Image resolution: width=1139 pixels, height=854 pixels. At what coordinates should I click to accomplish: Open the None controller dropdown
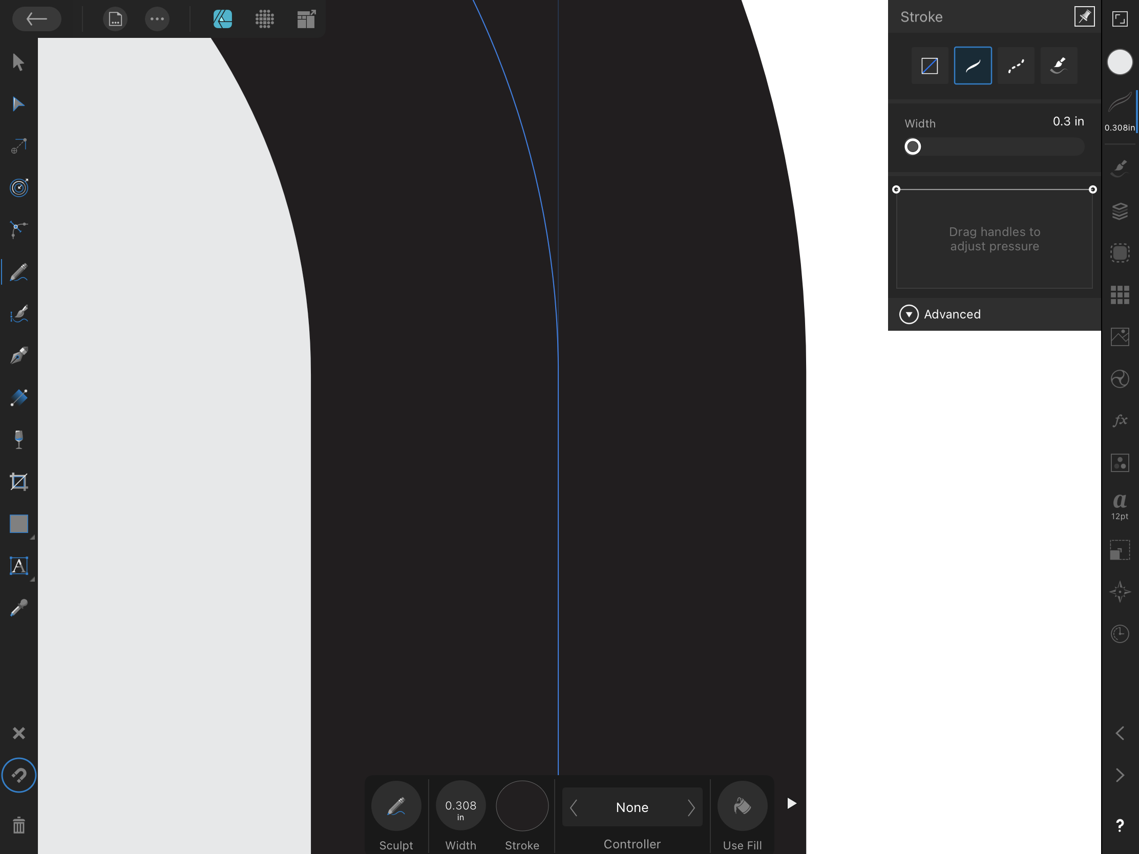coord(632,807)
